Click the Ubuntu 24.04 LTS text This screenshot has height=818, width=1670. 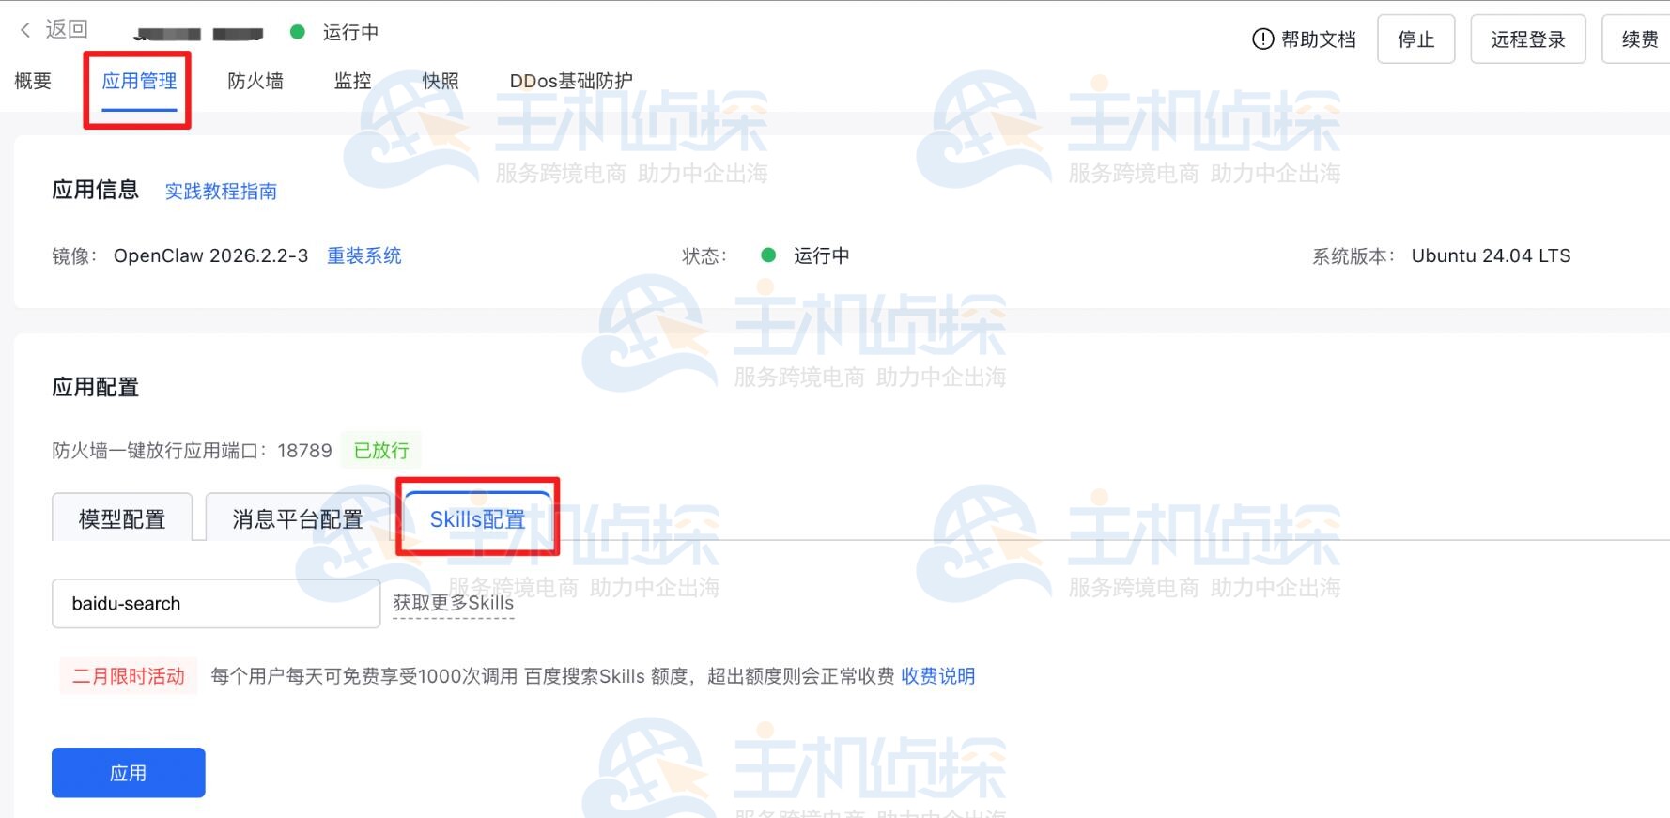(1491, 255)
